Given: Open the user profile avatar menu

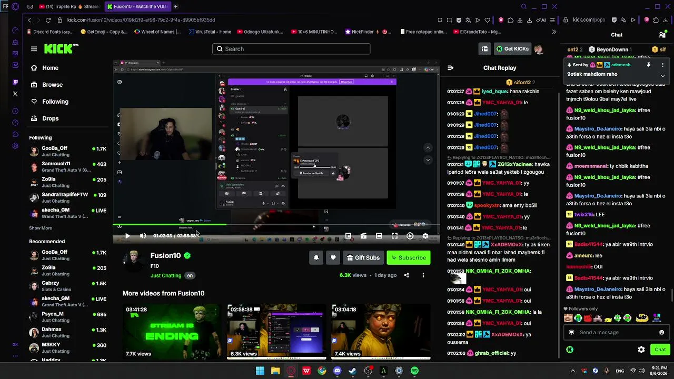Looking at the screenshot, I should click(538, 49).
